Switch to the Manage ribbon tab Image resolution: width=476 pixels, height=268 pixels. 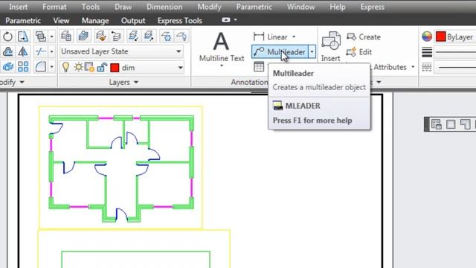pos(95,21)
